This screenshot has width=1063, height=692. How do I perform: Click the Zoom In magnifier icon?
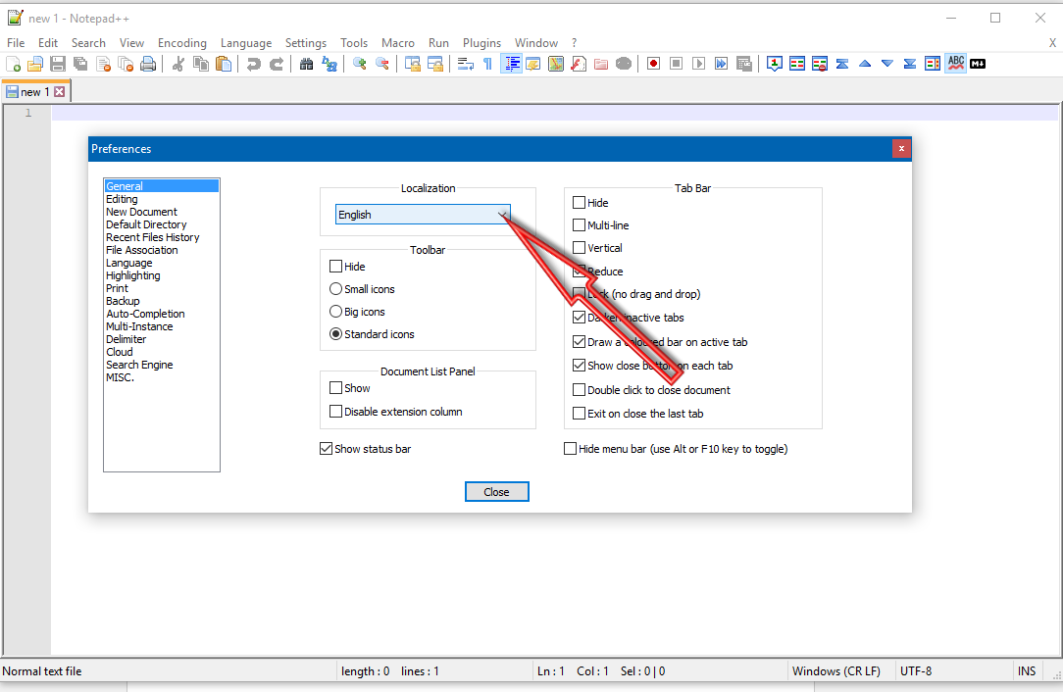pos(360,64)
